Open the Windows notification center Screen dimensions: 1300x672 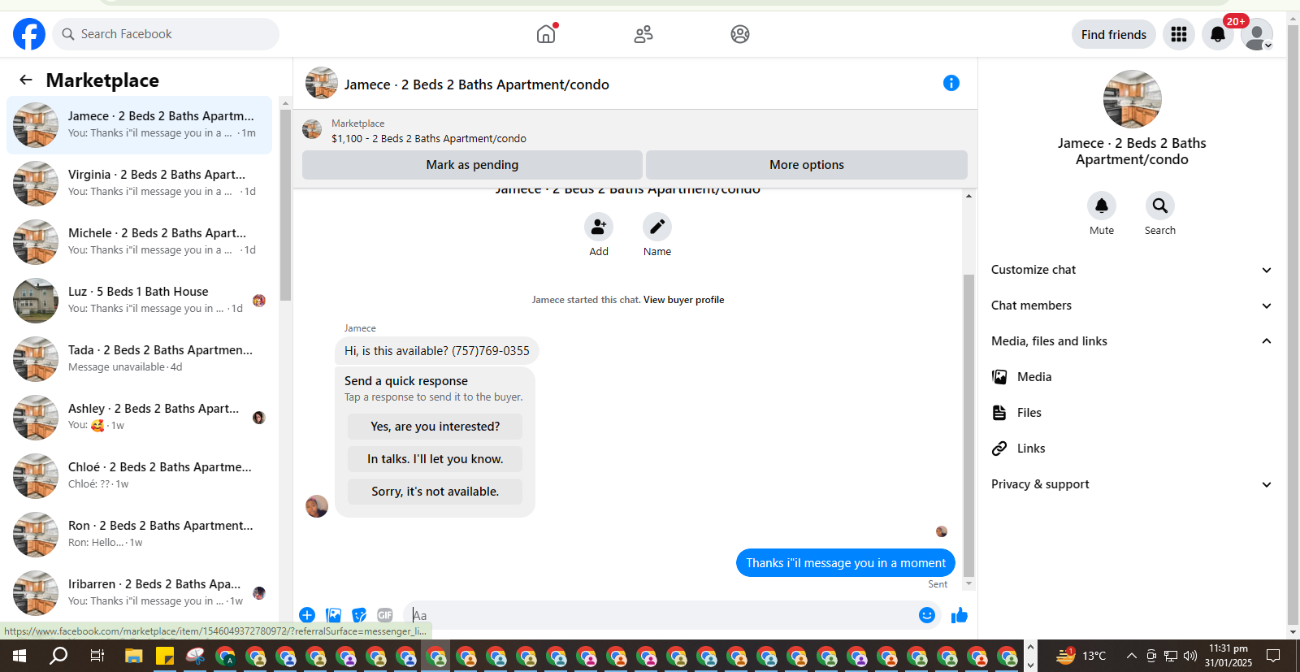pos(1273,656)
